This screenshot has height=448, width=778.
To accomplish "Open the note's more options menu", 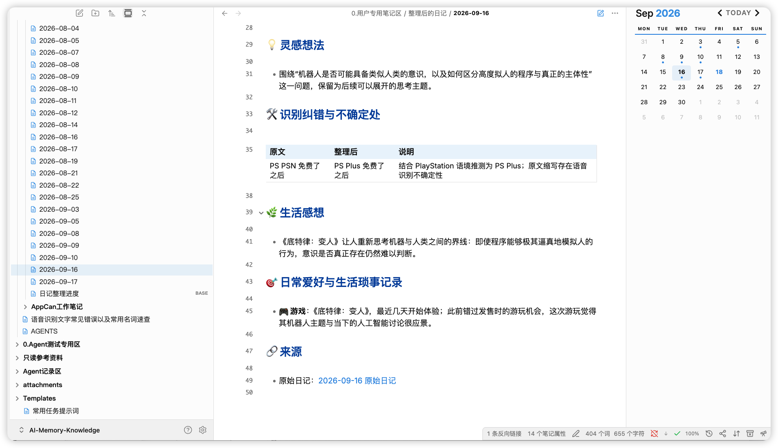I will tap(615, 13).
